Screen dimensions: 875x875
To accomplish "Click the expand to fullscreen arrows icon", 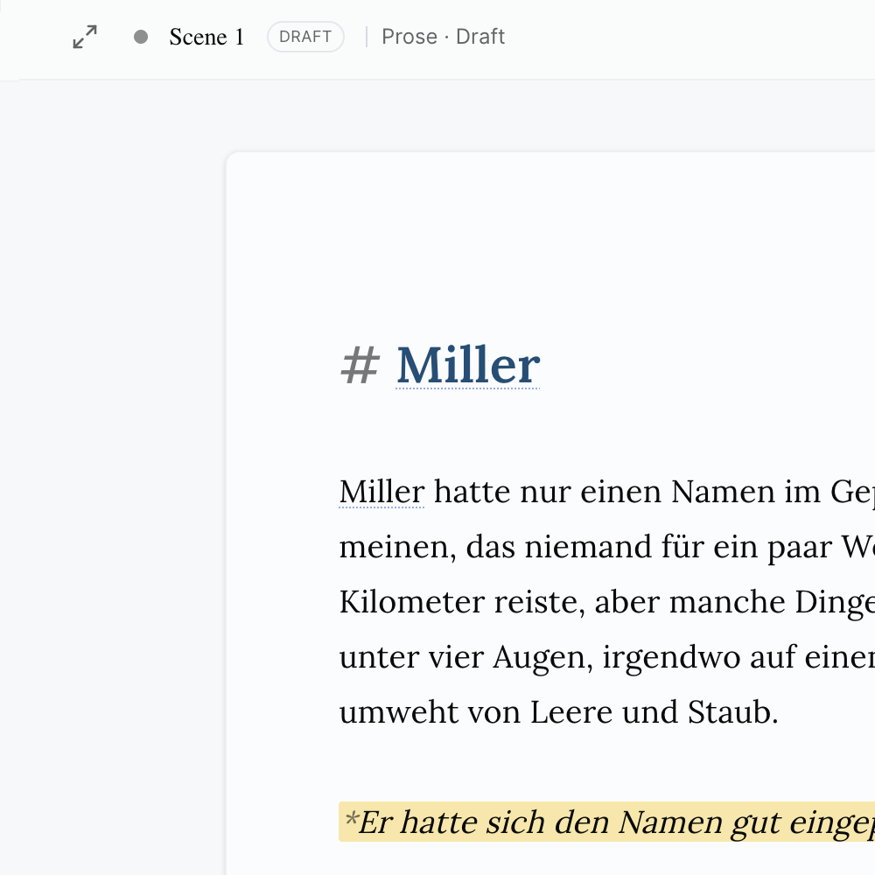I will point(85,37).
